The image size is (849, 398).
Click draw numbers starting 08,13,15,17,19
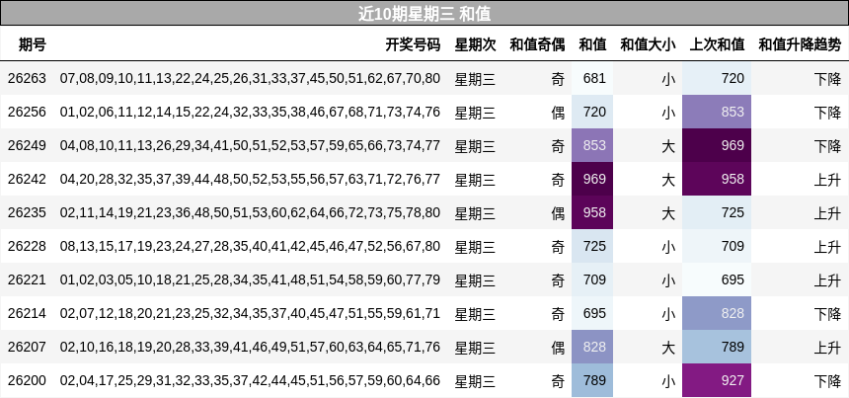[250, 246]
